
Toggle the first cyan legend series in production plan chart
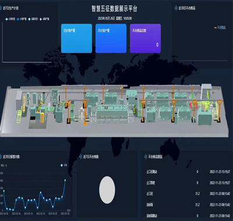(x=6, y=19)
